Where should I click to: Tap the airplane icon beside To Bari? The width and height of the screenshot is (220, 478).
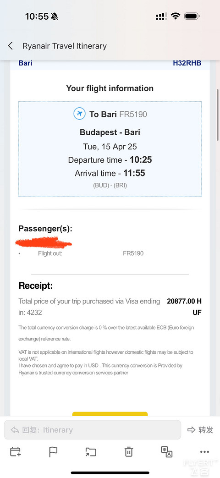coord(80,114)
